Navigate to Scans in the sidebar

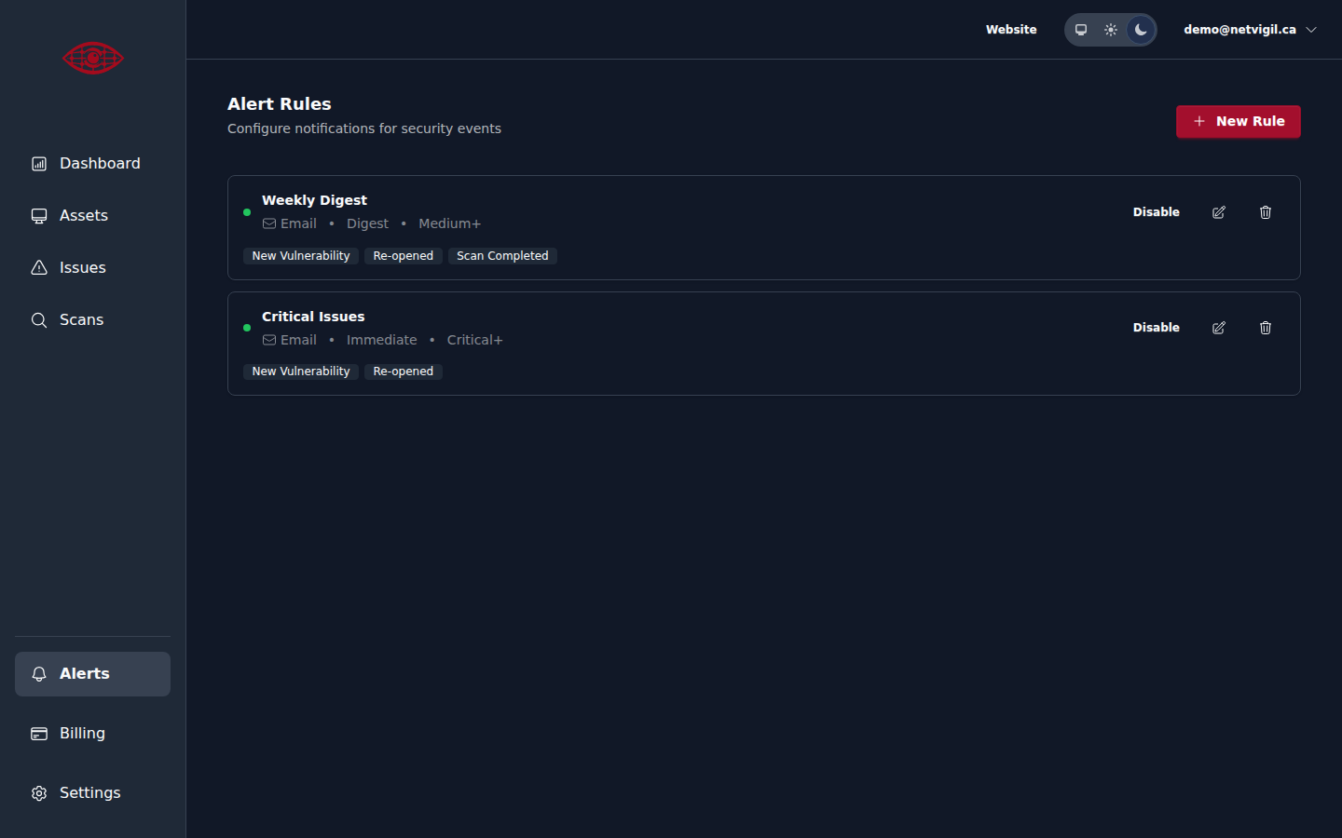[92, 320]
